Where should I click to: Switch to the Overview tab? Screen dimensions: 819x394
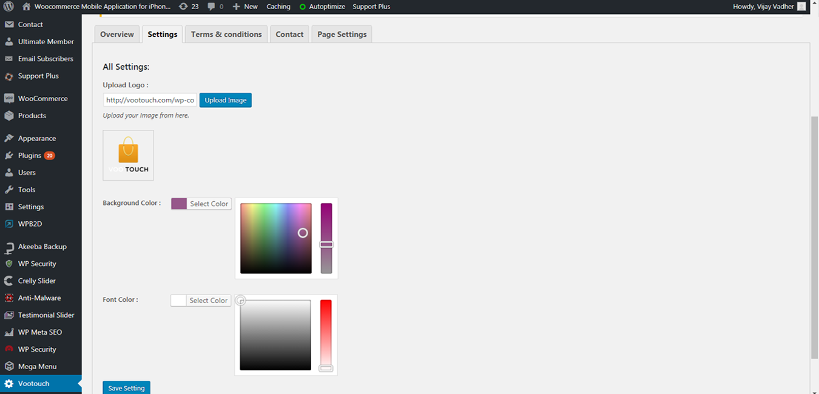(117, 34)
